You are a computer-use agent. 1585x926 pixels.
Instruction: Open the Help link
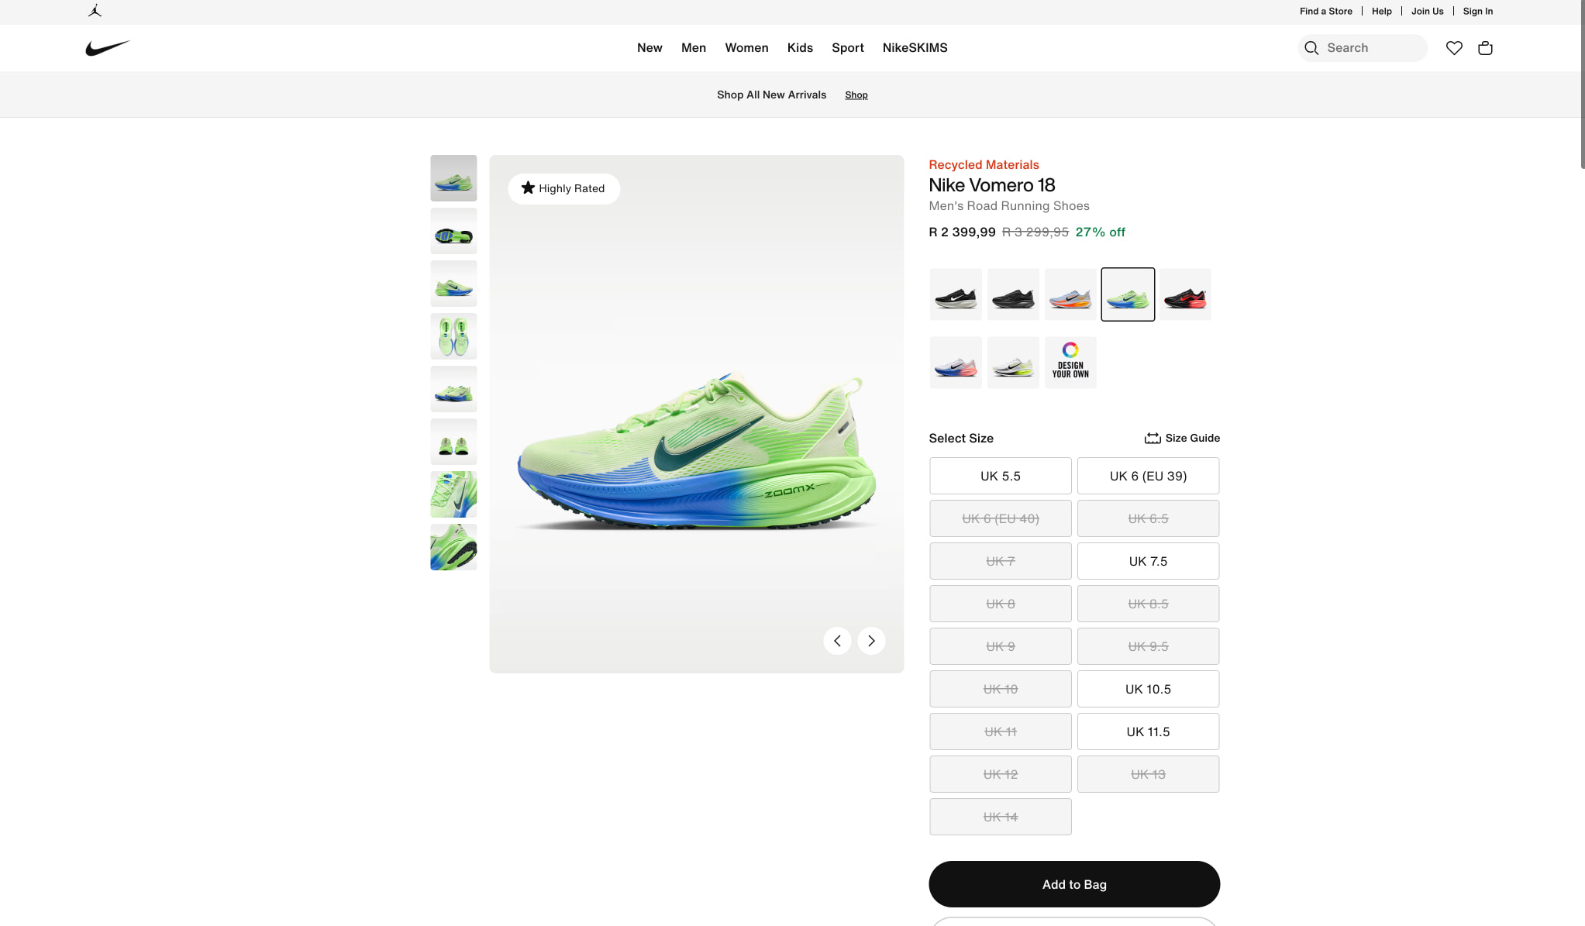pos(1381,11)
